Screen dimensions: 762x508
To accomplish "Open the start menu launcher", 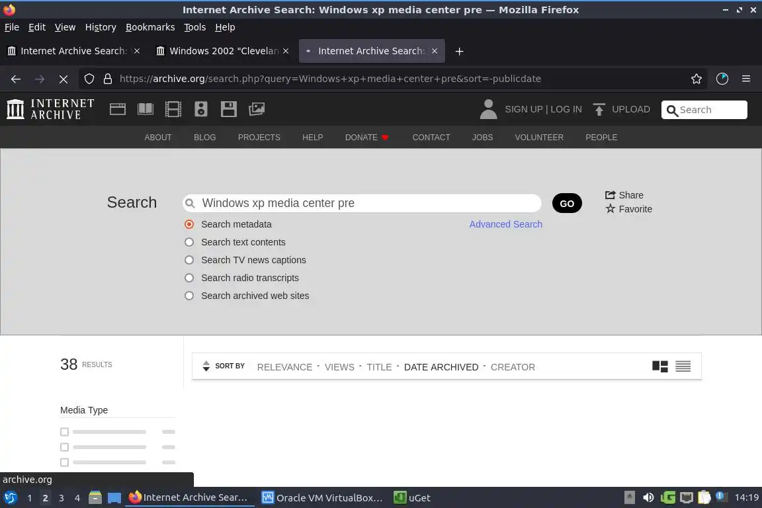I will click(x=10, y=497).
